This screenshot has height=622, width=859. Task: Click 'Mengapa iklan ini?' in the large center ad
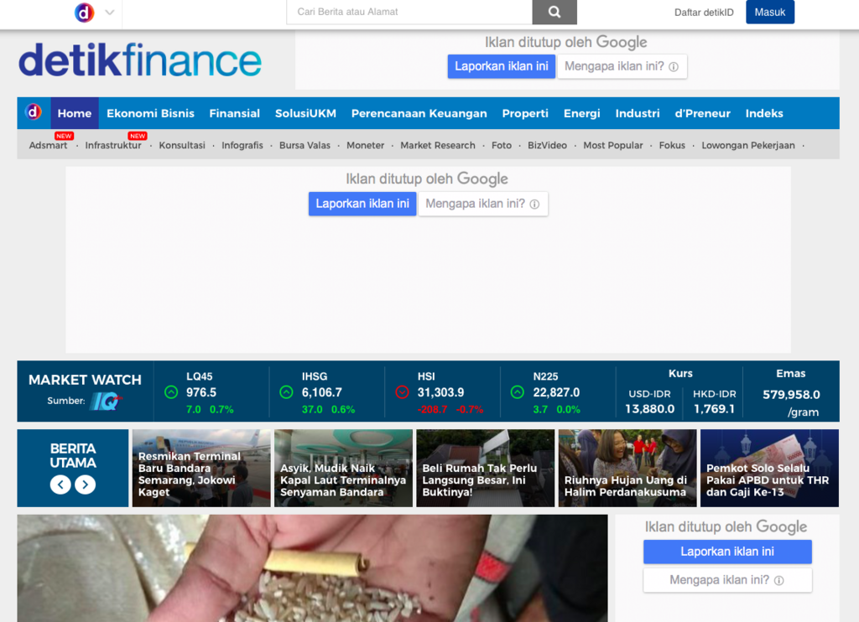point(482,204)
